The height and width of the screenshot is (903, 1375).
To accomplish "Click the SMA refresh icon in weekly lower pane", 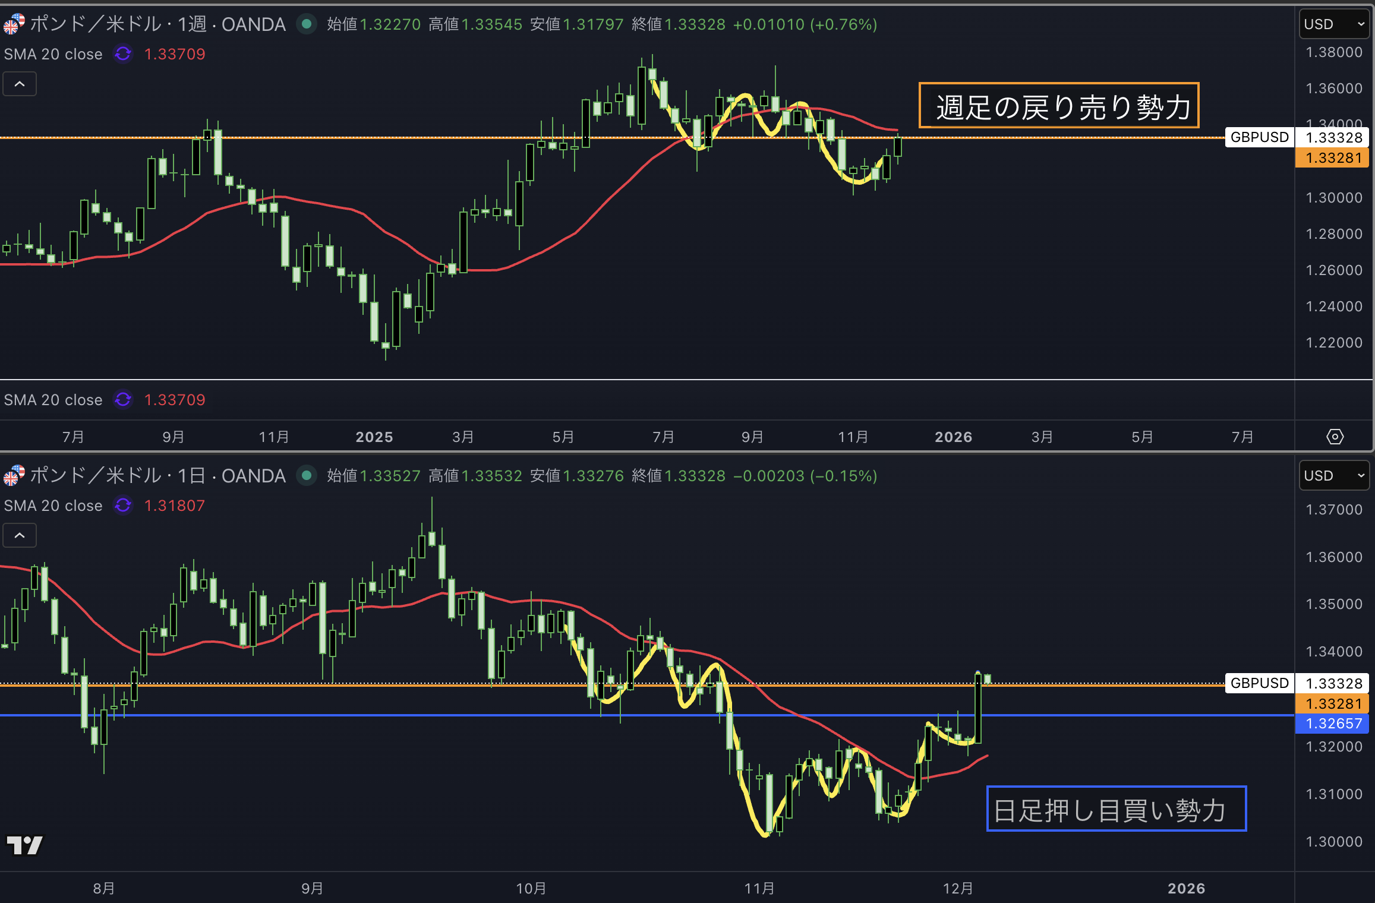I will tap(123, 400).
